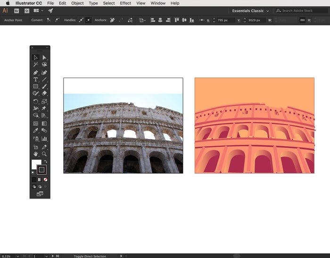Open the Essentials Classic workspace dropdown

click(251, 10)
